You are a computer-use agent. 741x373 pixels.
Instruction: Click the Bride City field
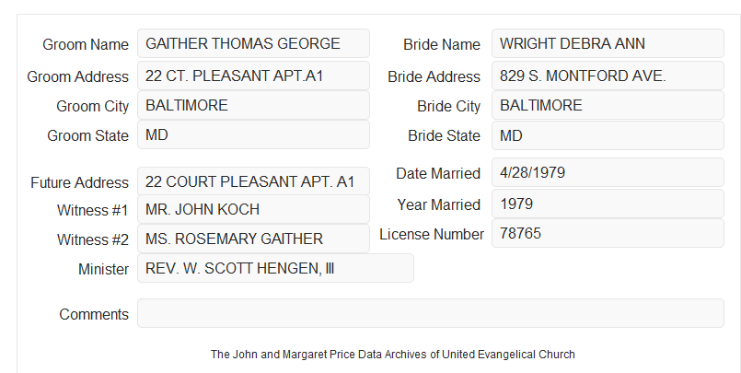click(608, 105)
